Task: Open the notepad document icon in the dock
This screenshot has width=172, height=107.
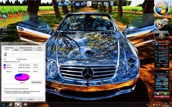Action: [x=89, y=4]
